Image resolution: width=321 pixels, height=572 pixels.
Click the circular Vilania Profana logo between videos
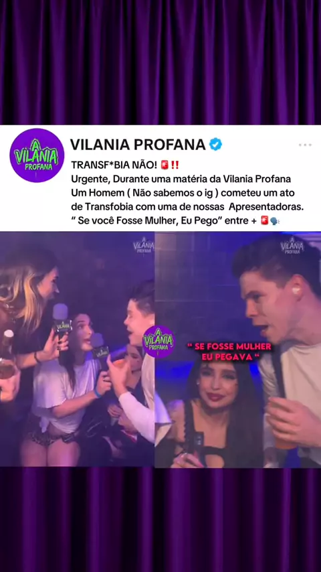click(x=158, y=342)
